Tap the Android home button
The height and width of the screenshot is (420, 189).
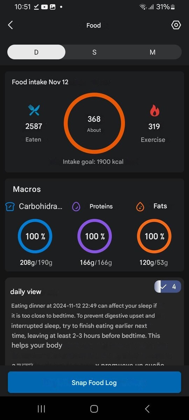pos(94,409)
